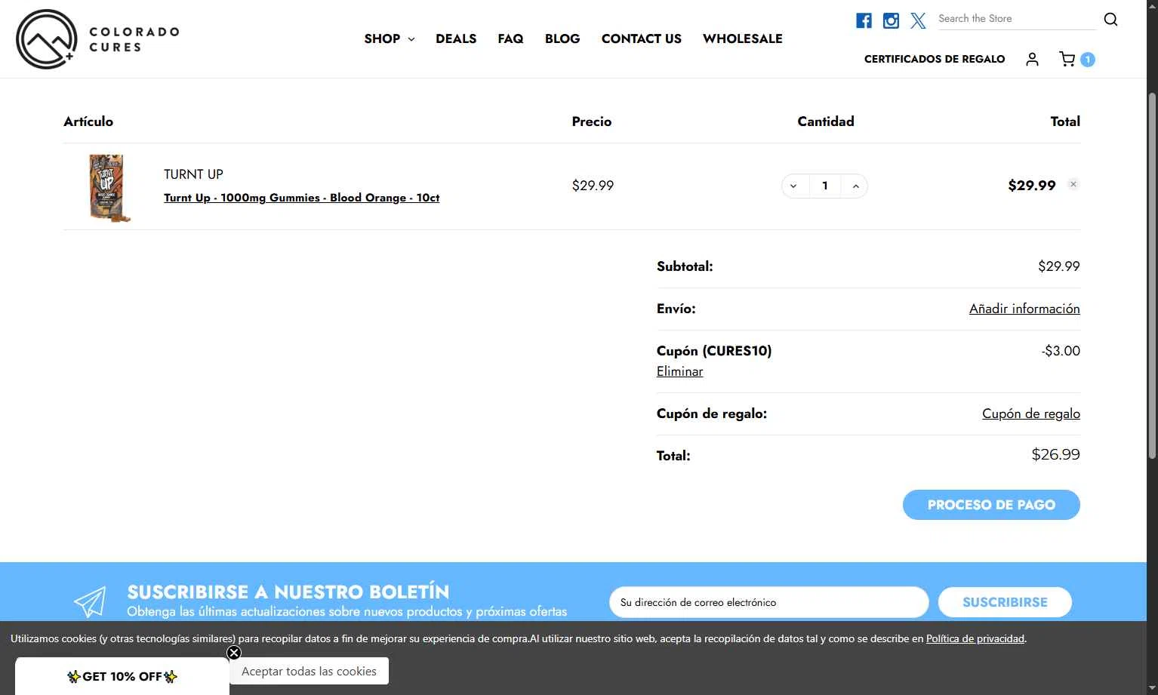
Task: Decrease quantity of Turnt Up gummies
Action: tap(793, 186)
